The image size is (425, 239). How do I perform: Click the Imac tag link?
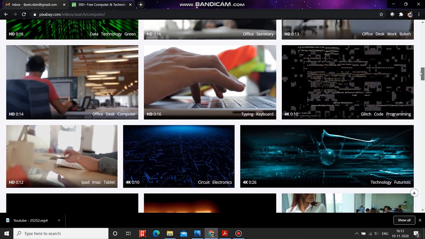tap(96, 182)
